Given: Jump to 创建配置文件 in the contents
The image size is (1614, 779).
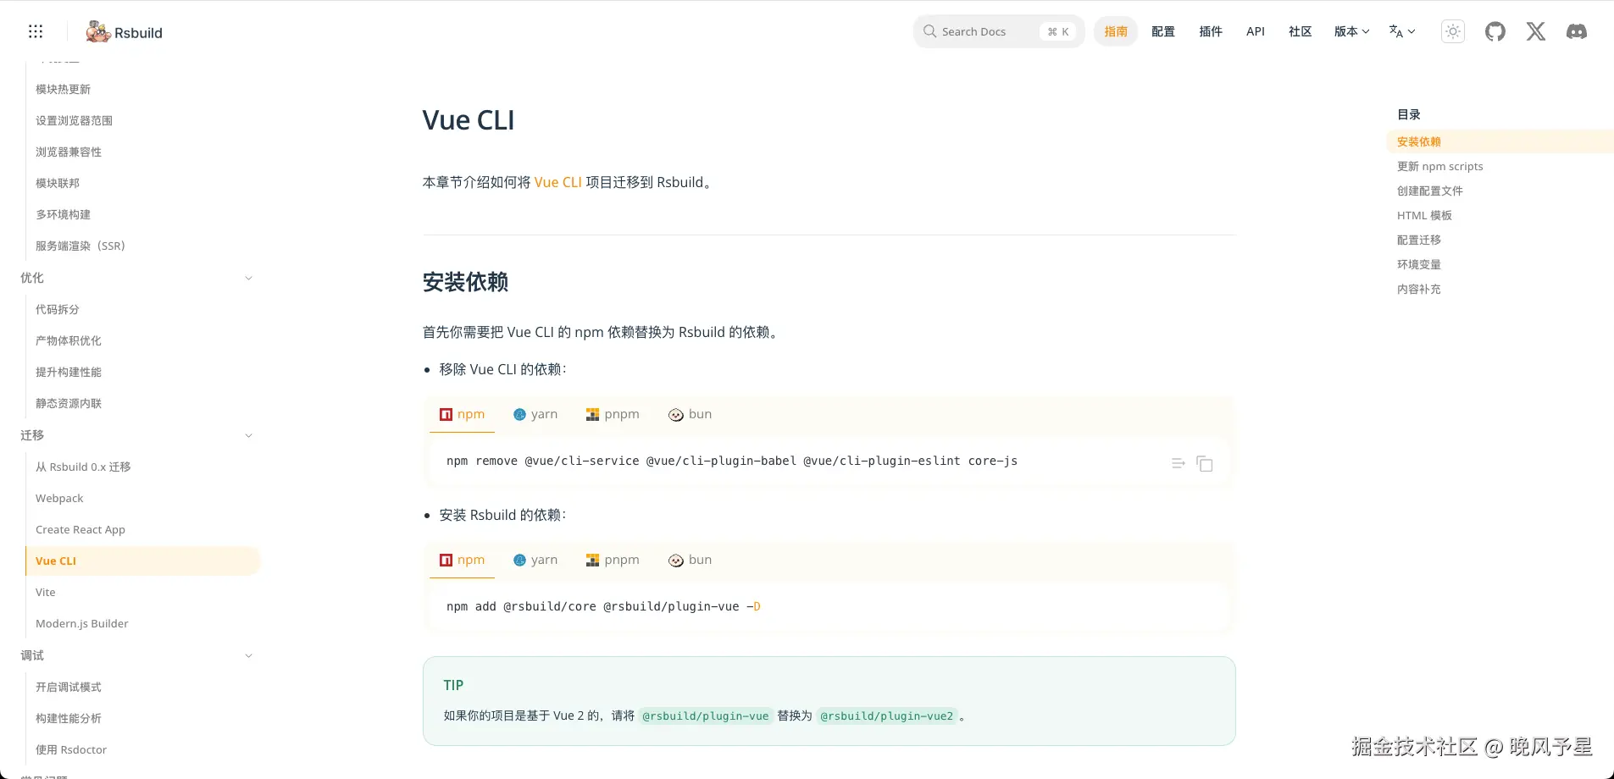Looking at the screenshot, I should point(1430,191).
